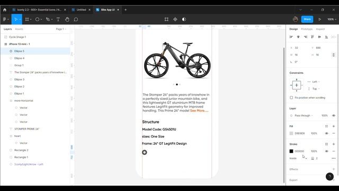Image resolution: width=339 pixels, height=191 pixels.
Task: Click the Share button
Action: tap(307, 19)
